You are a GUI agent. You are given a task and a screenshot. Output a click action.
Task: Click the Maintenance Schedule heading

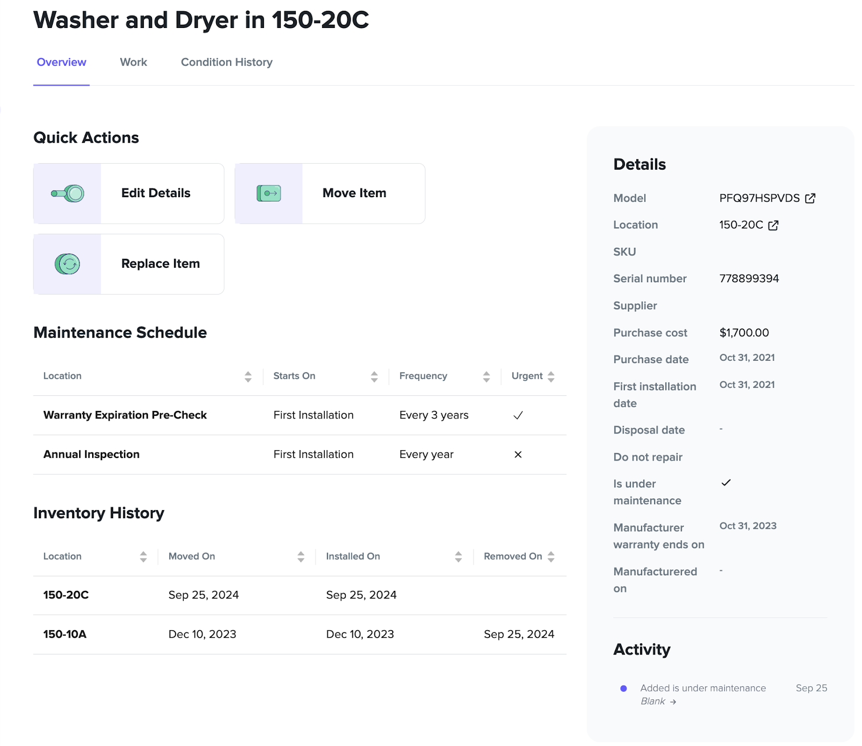tap(120, 333)
